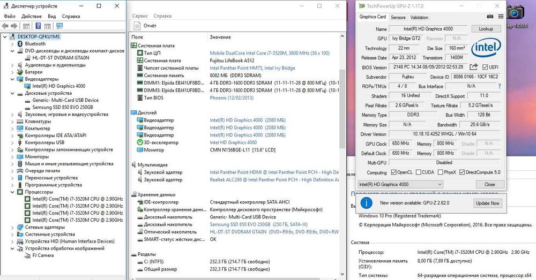Viewport: 536px width, 280px height.
Task: Select the Generic- Multi-Card USB Device in Device Manager
Action: click(65, 100)
